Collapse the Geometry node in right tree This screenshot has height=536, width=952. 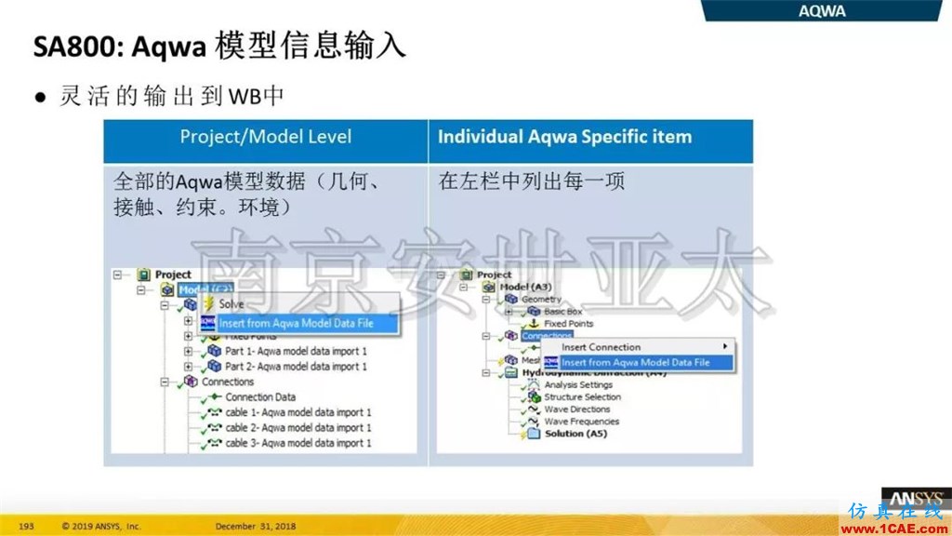click(x=485, y=299)
